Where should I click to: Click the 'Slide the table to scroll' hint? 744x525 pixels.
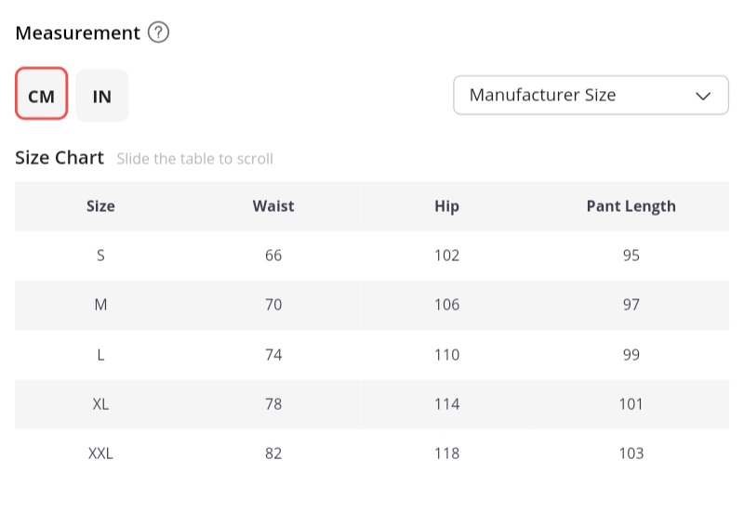tap(194, 159)
